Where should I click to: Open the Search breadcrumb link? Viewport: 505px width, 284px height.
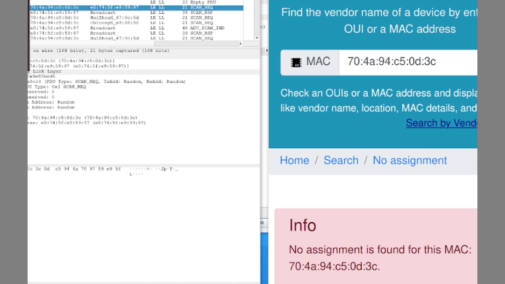341,161
